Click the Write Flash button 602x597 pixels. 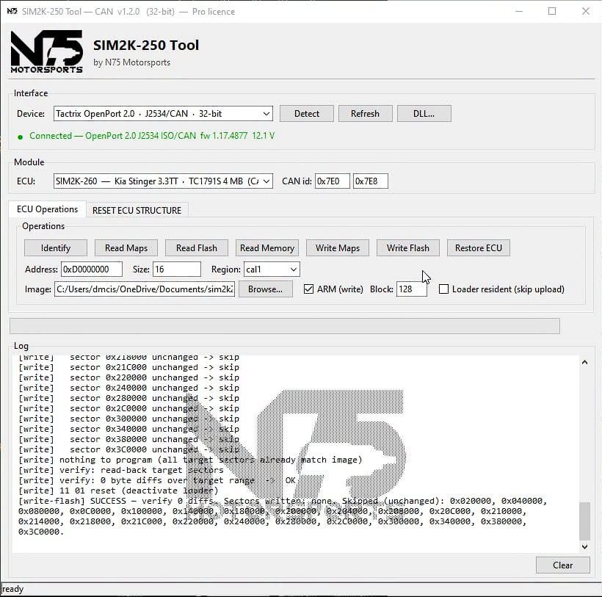click(408, 248)
